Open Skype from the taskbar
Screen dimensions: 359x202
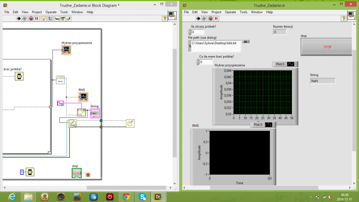click(142, 197)
